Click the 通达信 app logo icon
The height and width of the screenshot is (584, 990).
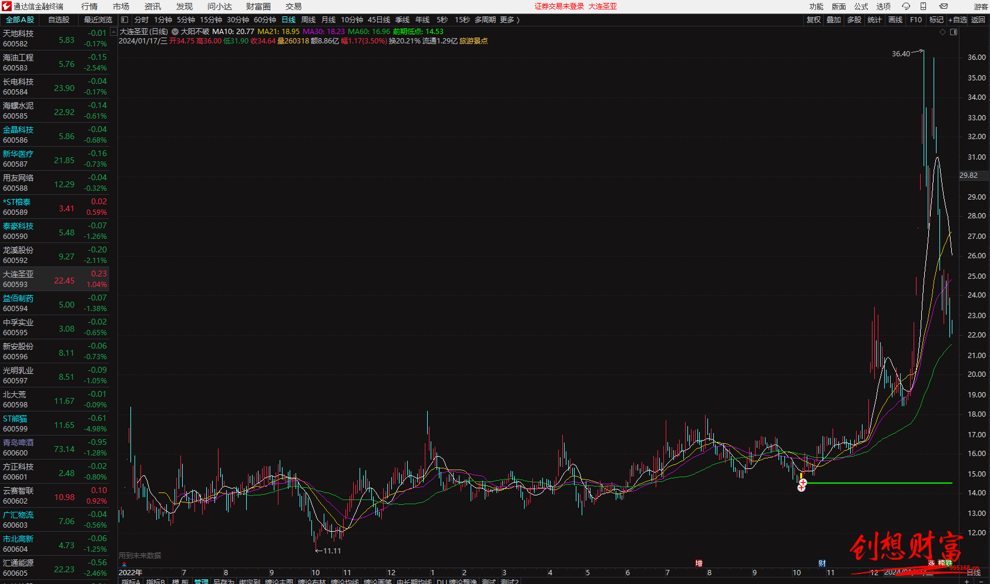click(x=6, y=6)
